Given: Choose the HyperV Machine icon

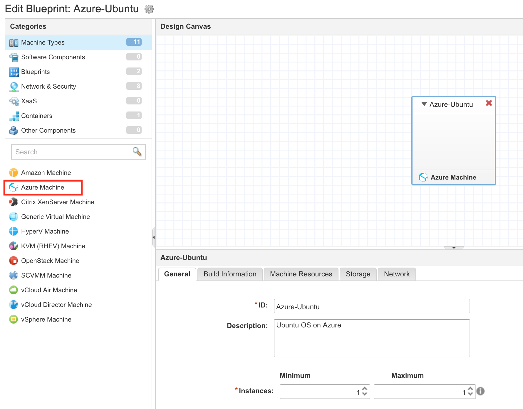Looking at the screenshot, I should point(14,231).
